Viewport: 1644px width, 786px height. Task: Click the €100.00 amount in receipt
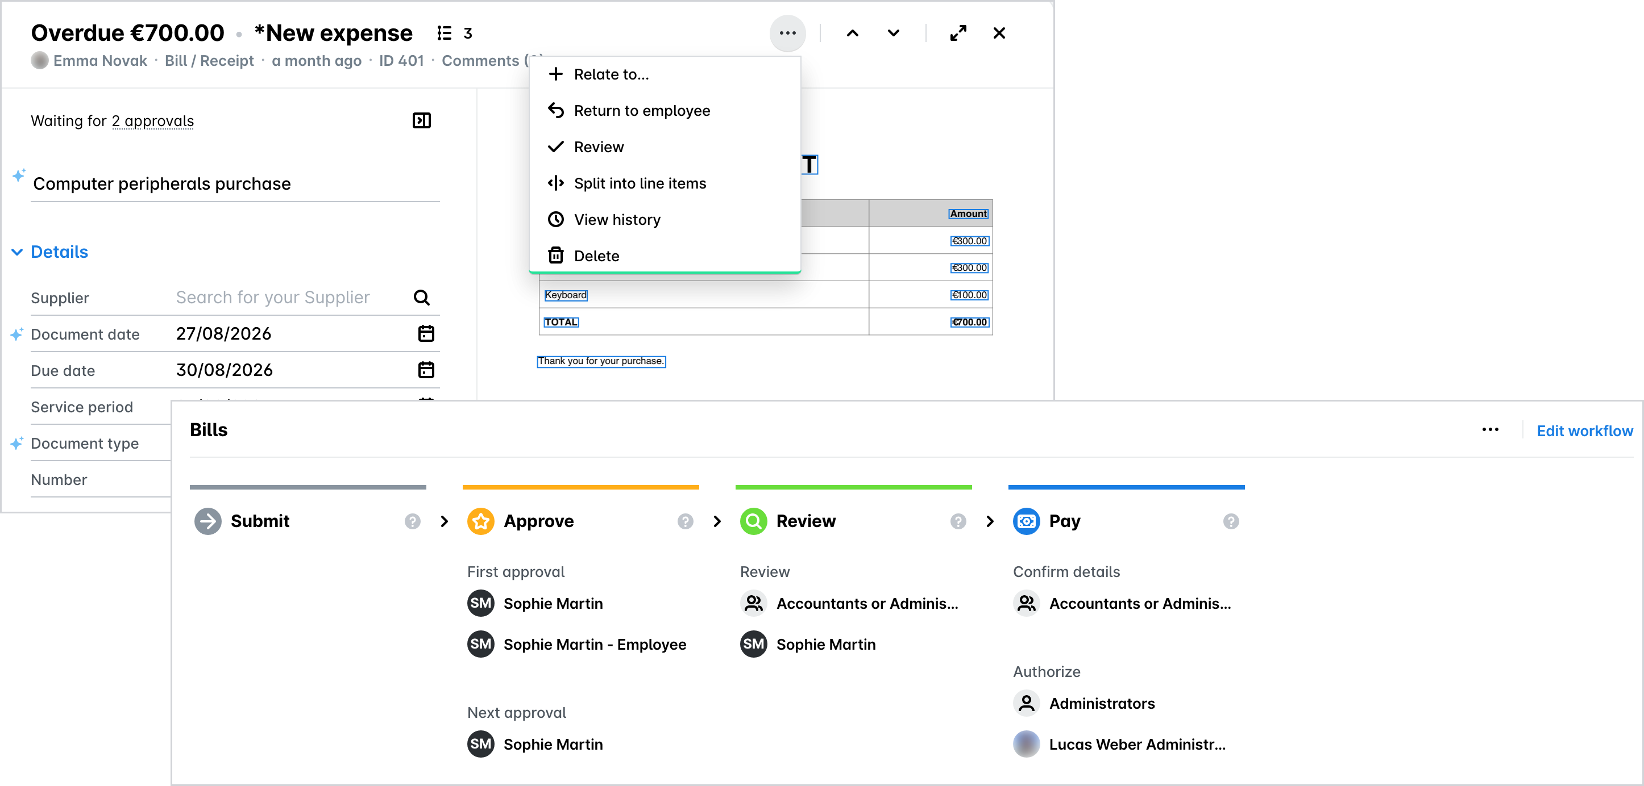pos(969,295)
